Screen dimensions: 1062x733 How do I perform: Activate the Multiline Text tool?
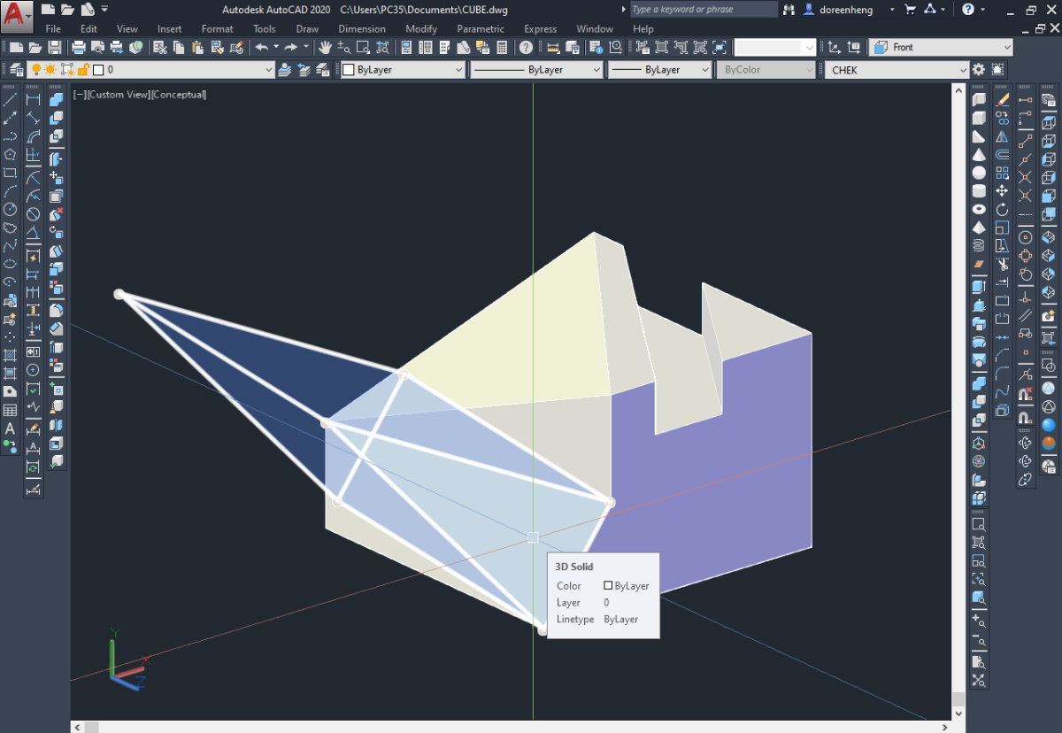pos(10,428)
